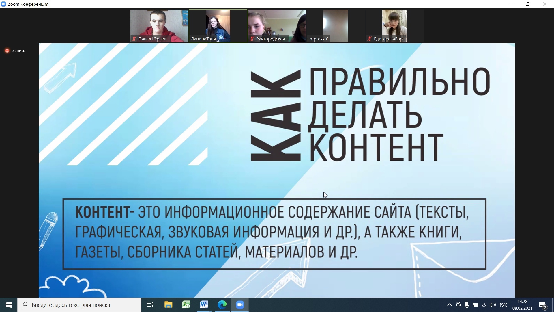
Task: Click the camera-in-use tray icon
Action: click(458, 305)
